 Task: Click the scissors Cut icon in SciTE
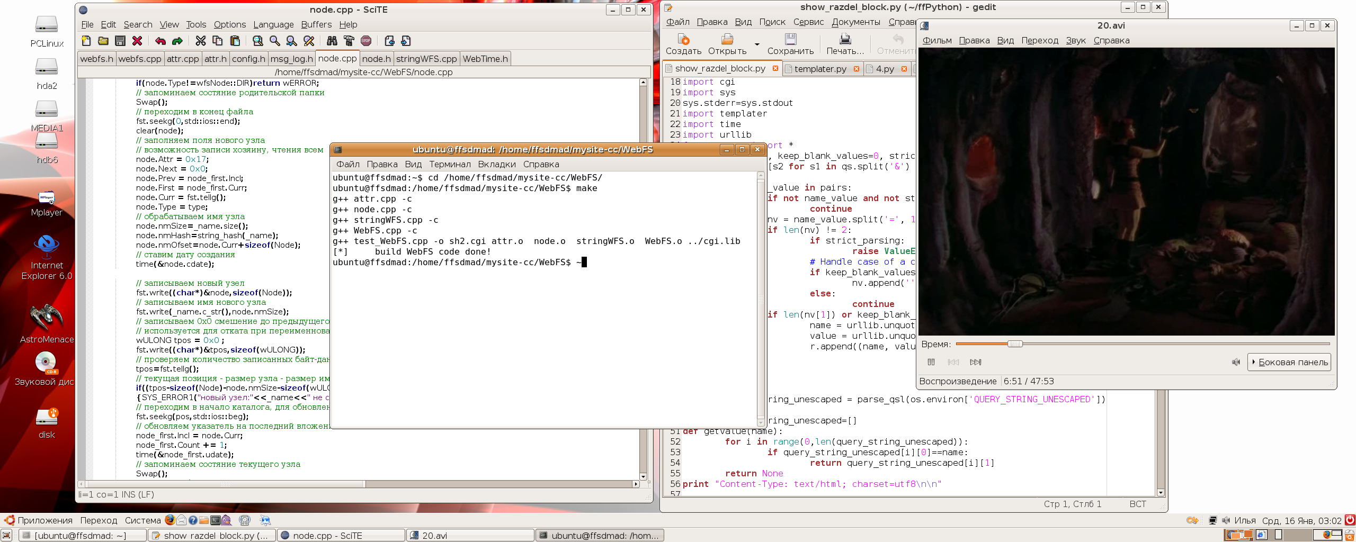coord(200,41)
